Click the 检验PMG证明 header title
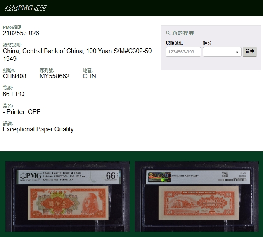The image size is (263, 237). pyautogui.click(x=25, y=8)
